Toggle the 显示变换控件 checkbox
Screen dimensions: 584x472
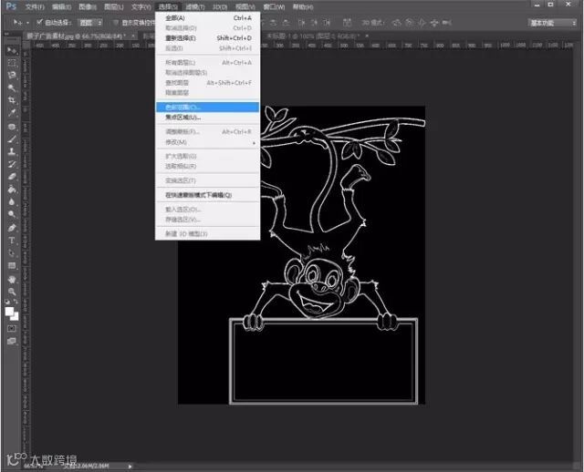(116, 23)
